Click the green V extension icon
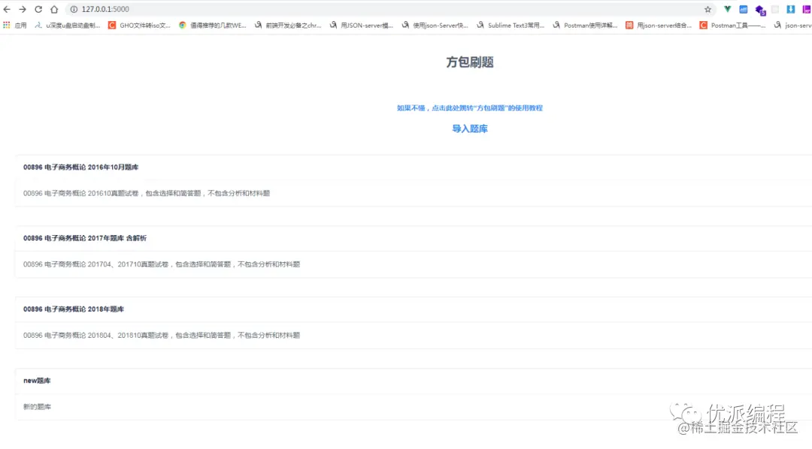Viewport: 812px width, 449px height. point(727,9)
